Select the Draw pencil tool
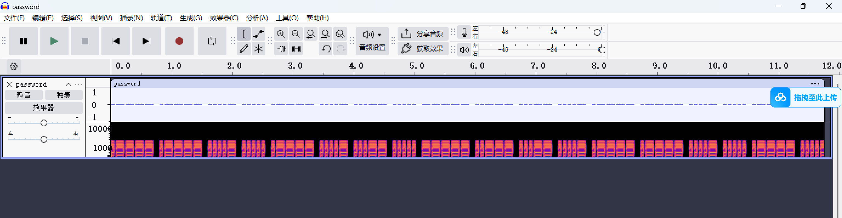Screen dimensions: 842x218 243,49
